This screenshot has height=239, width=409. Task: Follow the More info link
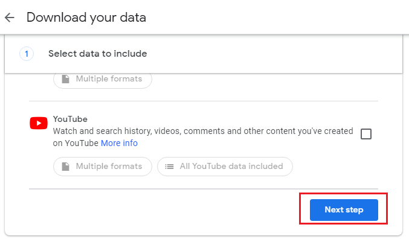pos(119,143)
